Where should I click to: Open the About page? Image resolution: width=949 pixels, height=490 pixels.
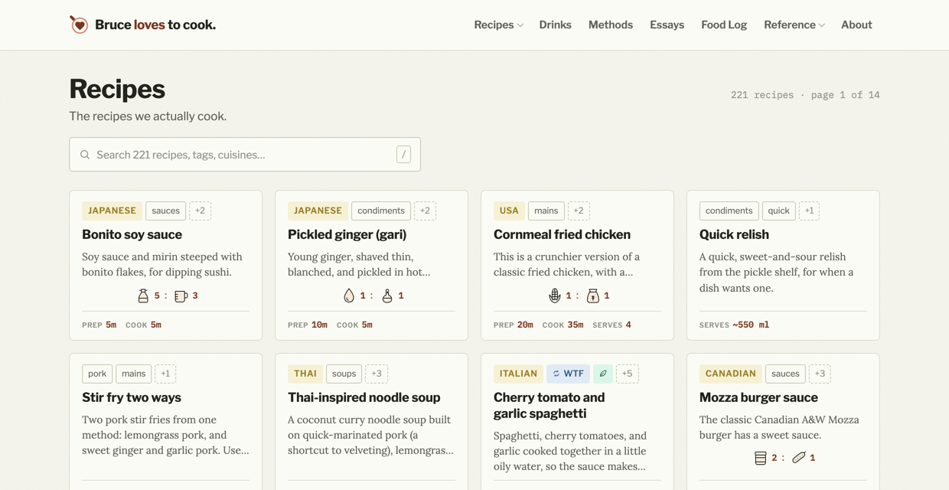(856, 24)
